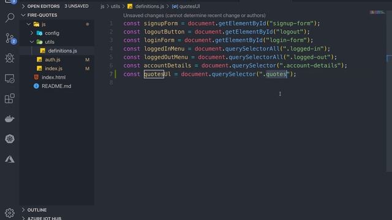This screenshot has height=220, width=392.
Task: Collapse the FIRE-QUOTES project section
Action: pos(23,15)
